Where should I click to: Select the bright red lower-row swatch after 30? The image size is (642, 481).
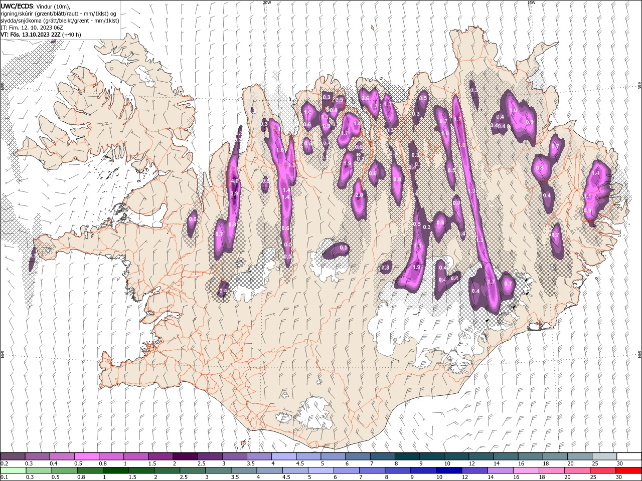628,470
